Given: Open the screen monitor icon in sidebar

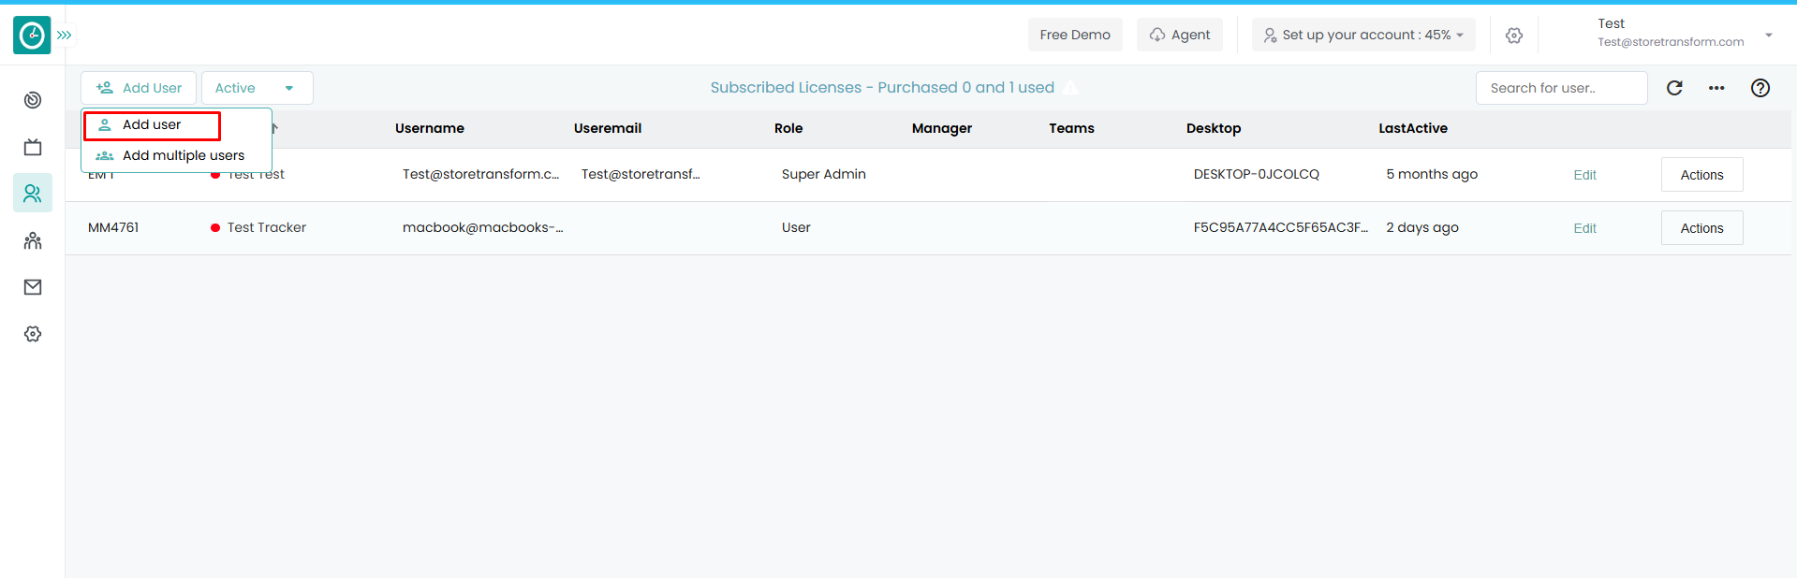Looking at the screenshot, I should (33, 147).
